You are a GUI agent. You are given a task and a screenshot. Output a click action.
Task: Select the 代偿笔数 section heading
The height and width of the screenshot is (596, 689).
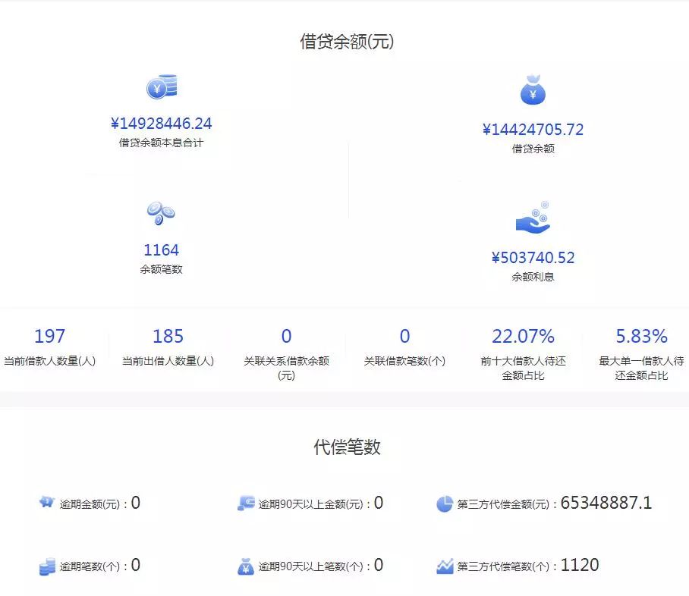[347, 447]
